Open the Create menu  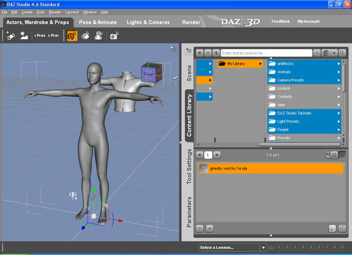tap(27, 12)
